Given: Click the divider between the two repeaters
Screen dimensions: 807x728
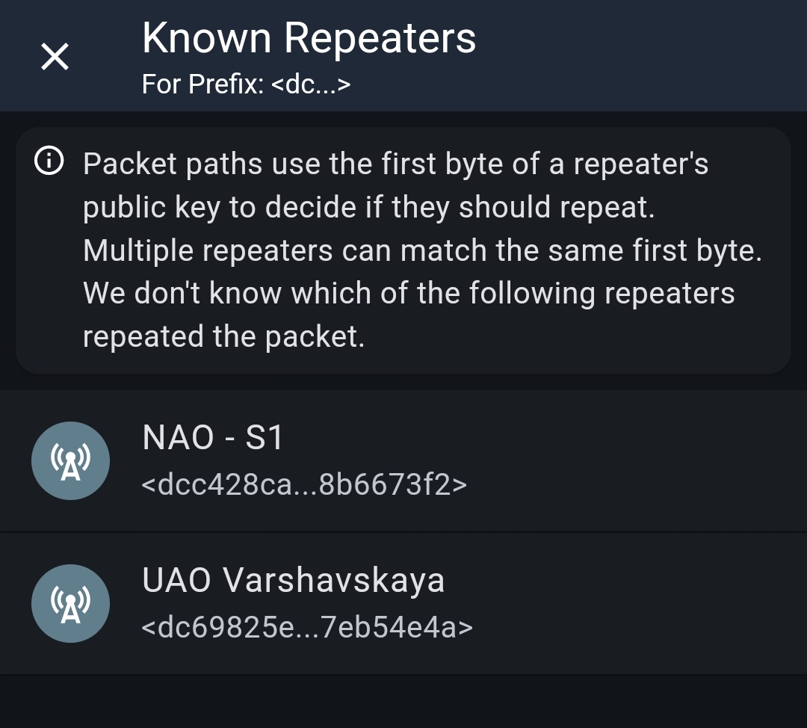Looking at the screenshot, I should 403,532.
